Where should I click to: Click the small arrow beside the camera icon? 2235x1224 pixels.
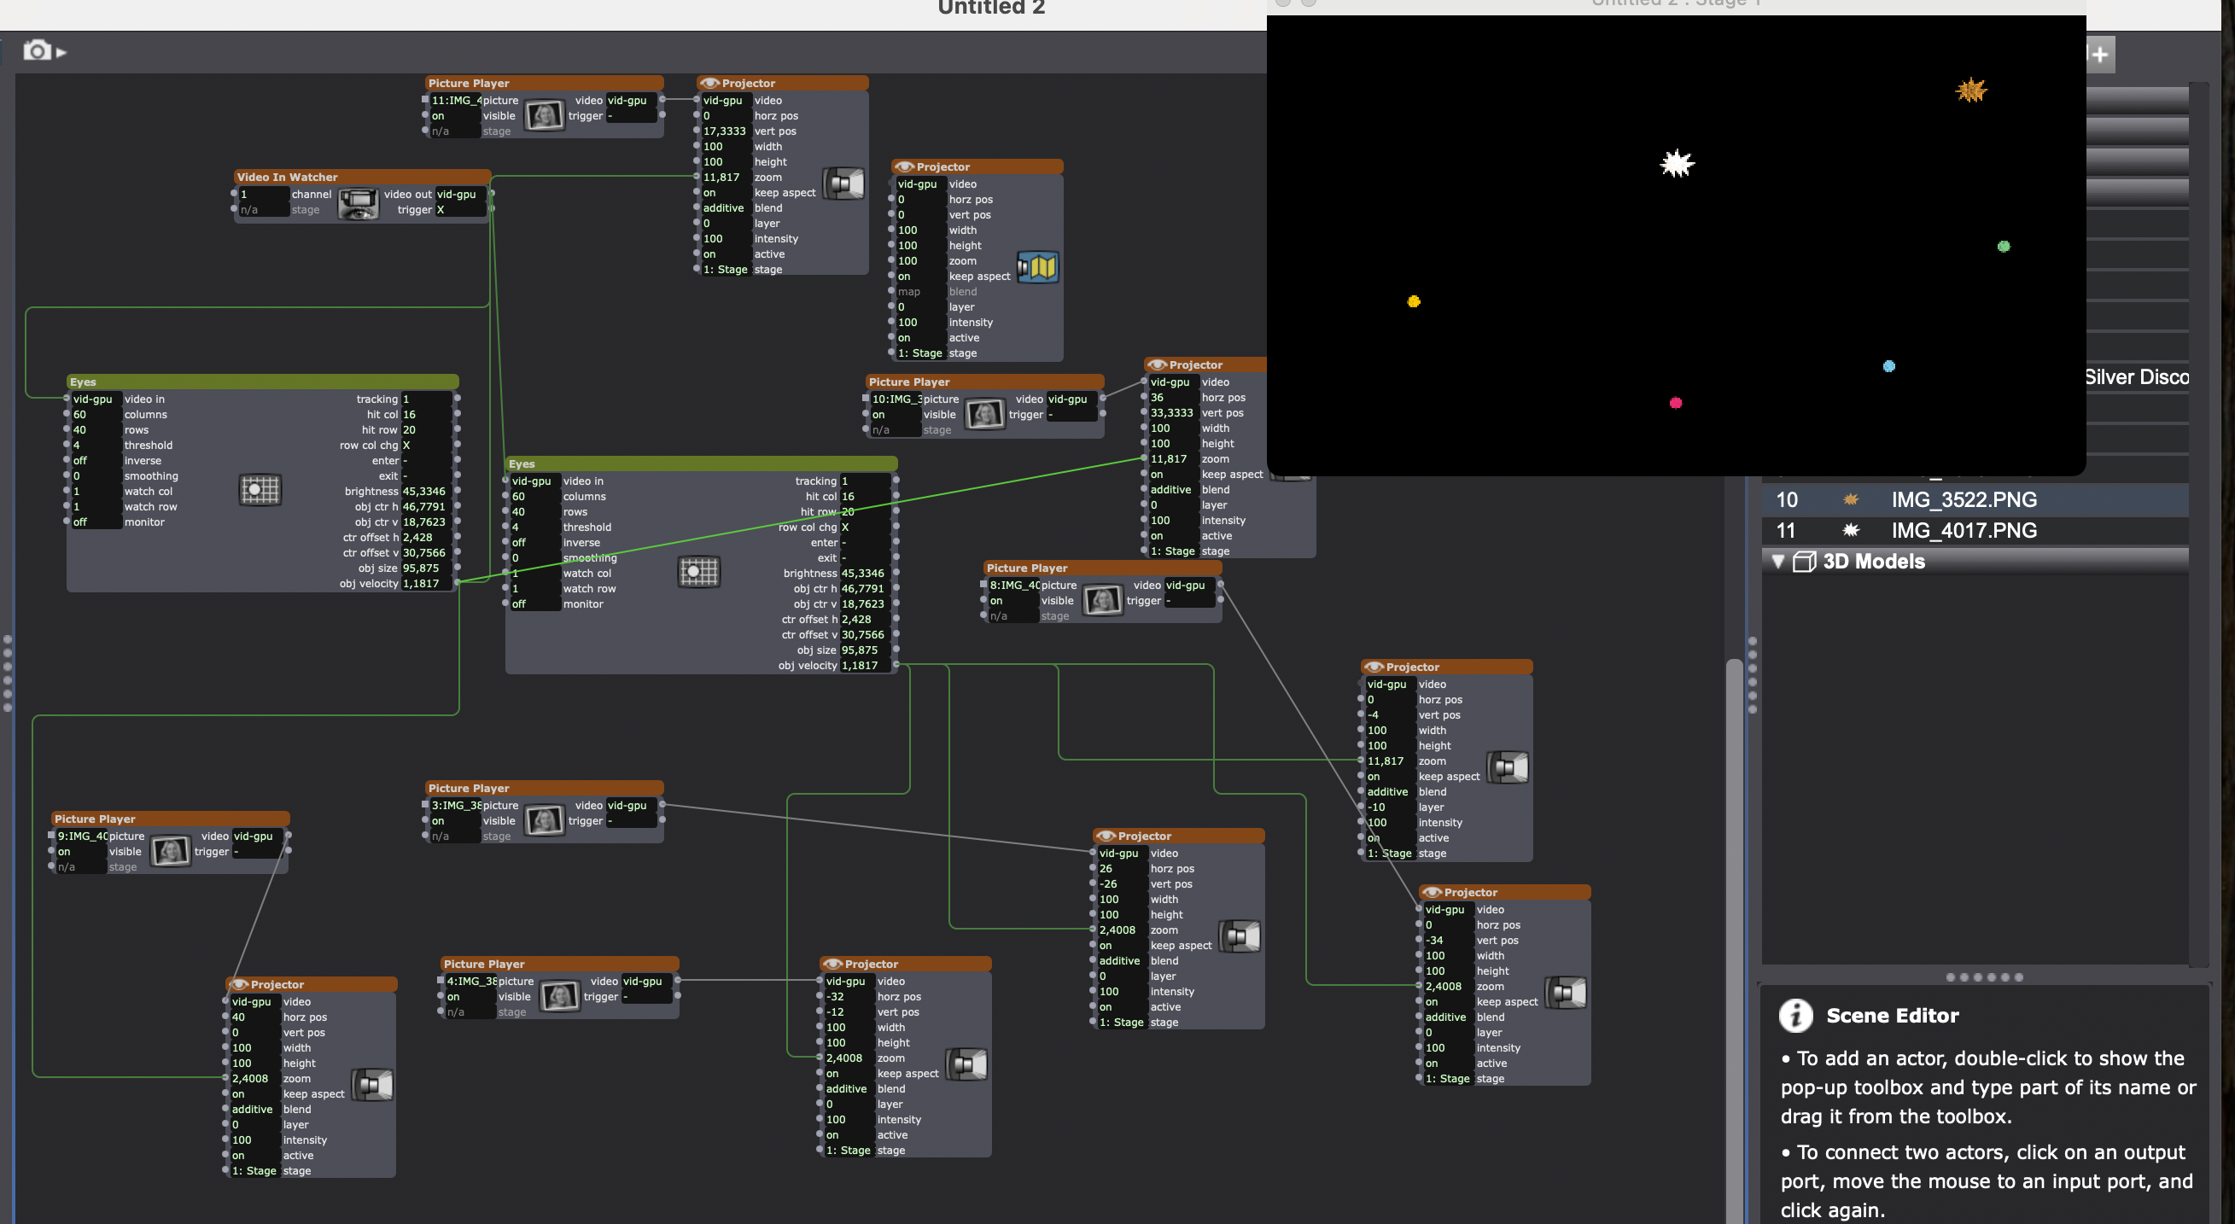pos(61,53)
